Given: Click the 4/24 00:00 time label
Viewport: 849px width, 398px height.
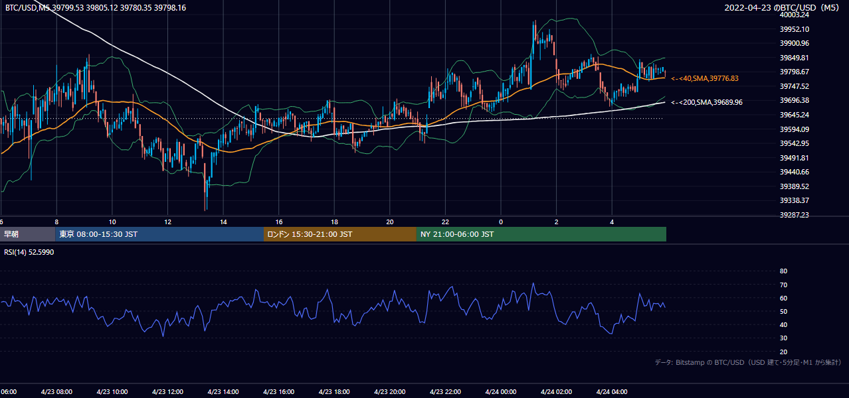Looking at the screenshot, I should (501, 392).
